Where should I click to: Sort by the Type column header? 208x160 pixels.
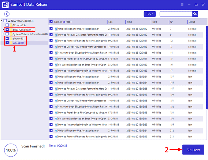pos(154,22)
